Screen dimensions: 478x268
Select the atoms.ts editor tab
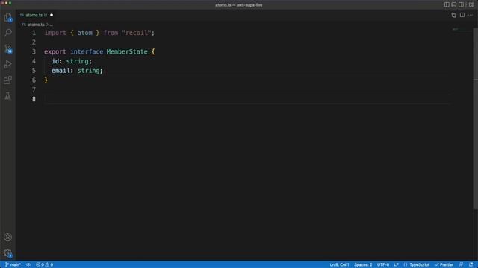click(34, 15)
